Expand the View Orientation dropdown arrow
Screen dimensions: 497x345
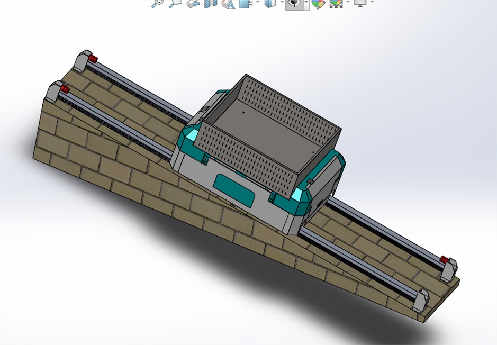257,2
